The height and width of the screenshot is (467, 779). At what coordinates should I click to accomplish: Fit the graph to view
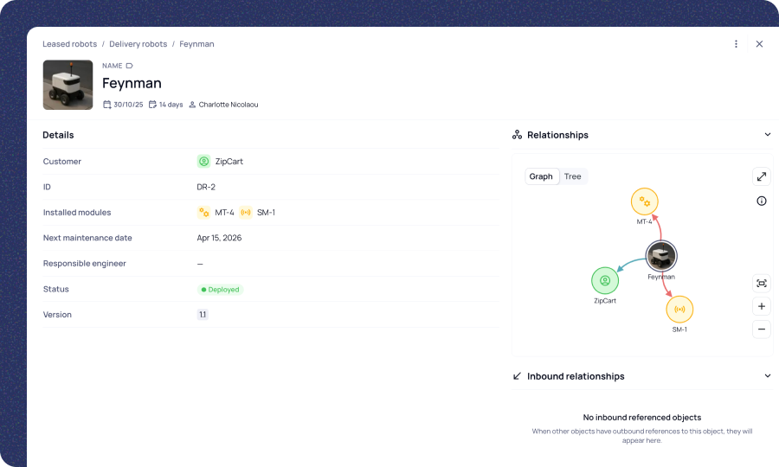(x=761, y=283)
